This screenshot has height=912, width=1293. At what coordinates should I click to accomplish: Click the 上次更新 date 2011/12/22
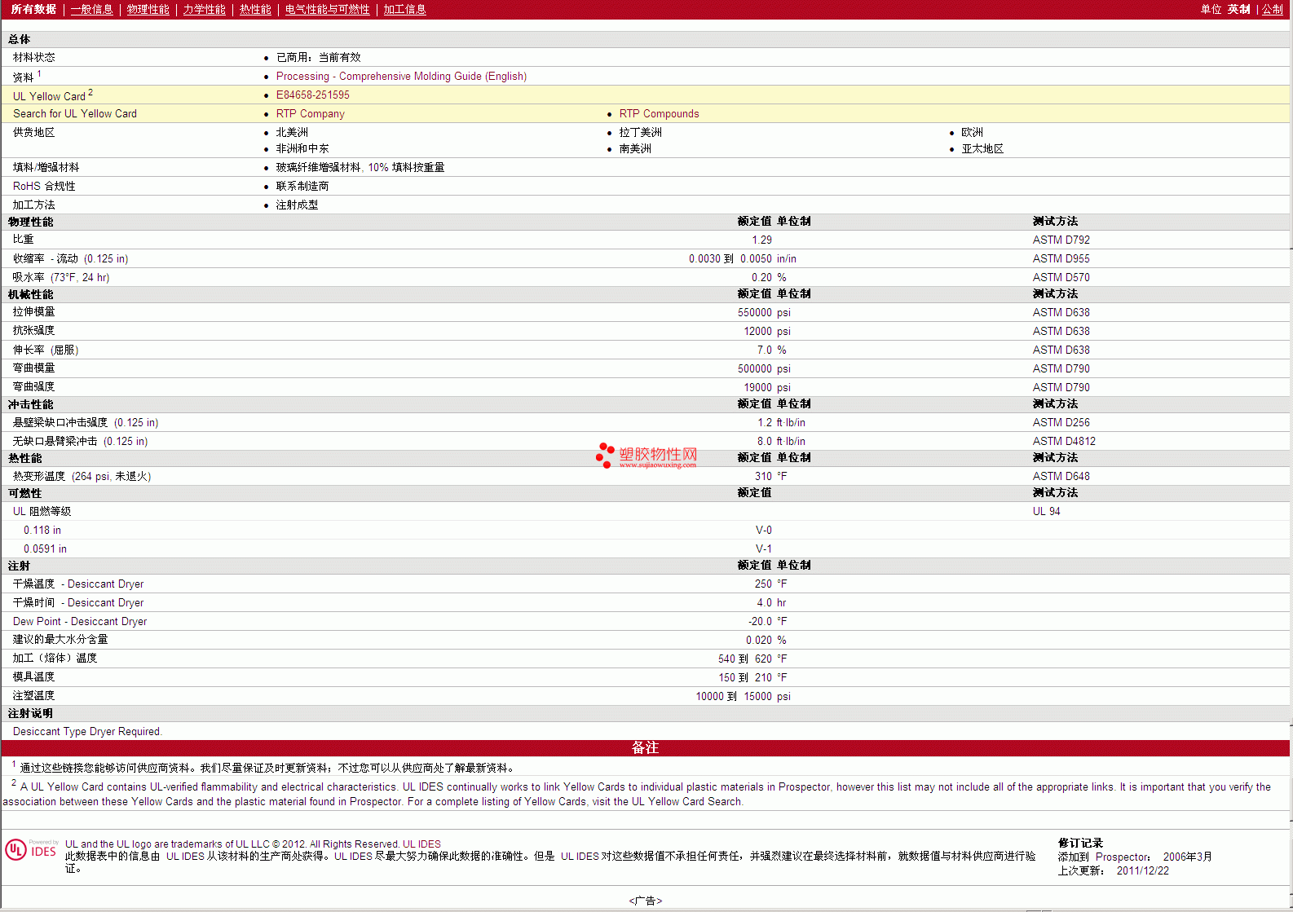coord(1142,870)
